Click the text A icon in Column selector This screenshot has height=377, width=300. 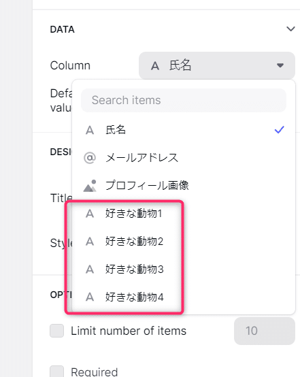point(155,65)
